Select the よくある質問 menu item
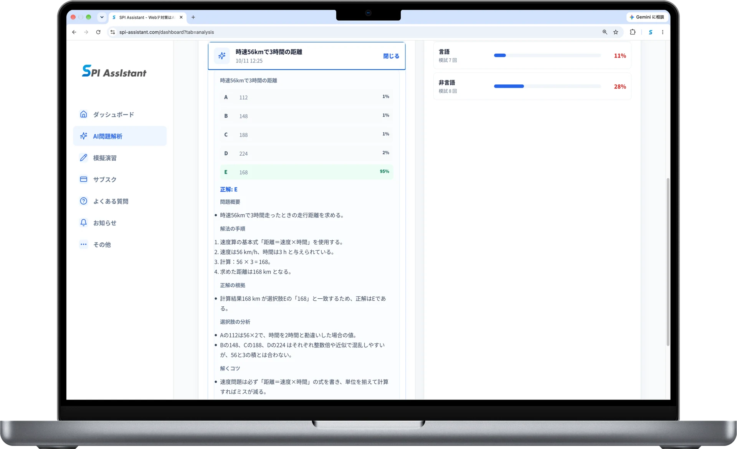This screenshot has width=737, height=449. (120, 201)
